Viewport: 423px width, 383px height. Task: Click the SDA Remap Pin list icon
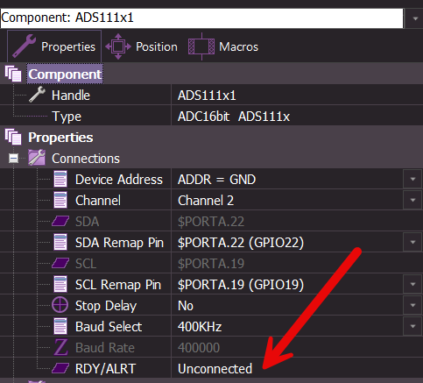click(60, 242)
